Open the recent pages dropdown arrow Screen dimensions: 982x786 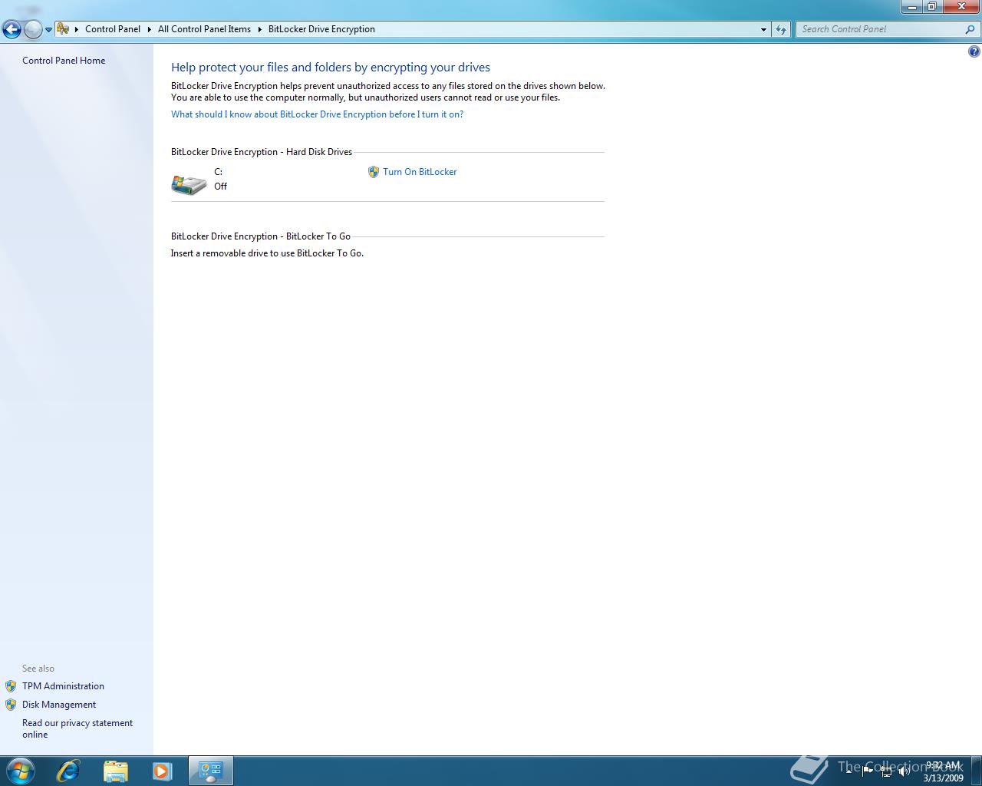pos(48,30)
